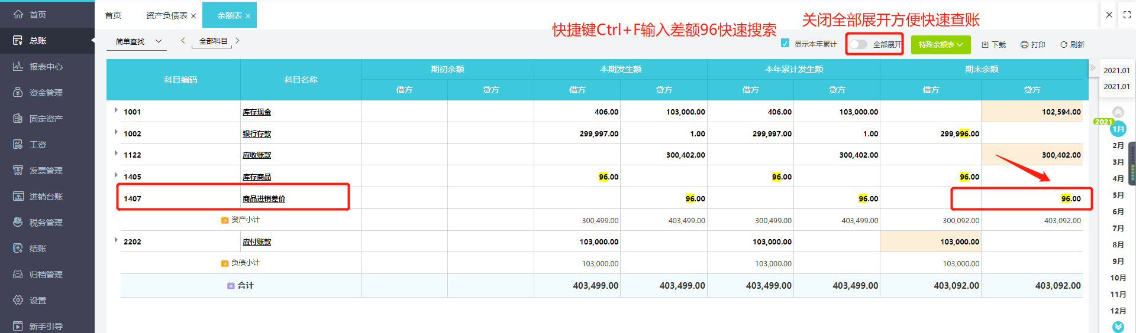Open the 应付账款 account link
Image resolution: width=1136 pixels, height=333 pixels.
click(257, 242)
